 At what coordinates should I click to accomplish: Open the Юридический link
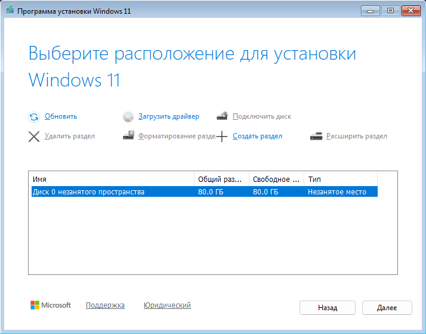click(x=167, y=305)
